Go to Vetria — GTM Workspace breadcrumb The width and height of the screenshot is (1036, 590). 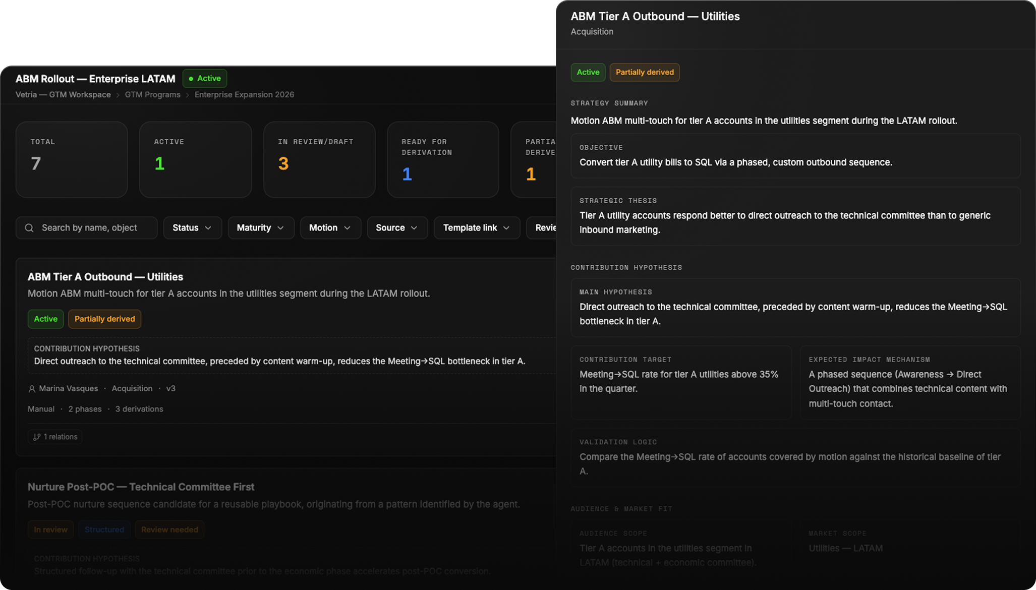click(x=63, y=95)
